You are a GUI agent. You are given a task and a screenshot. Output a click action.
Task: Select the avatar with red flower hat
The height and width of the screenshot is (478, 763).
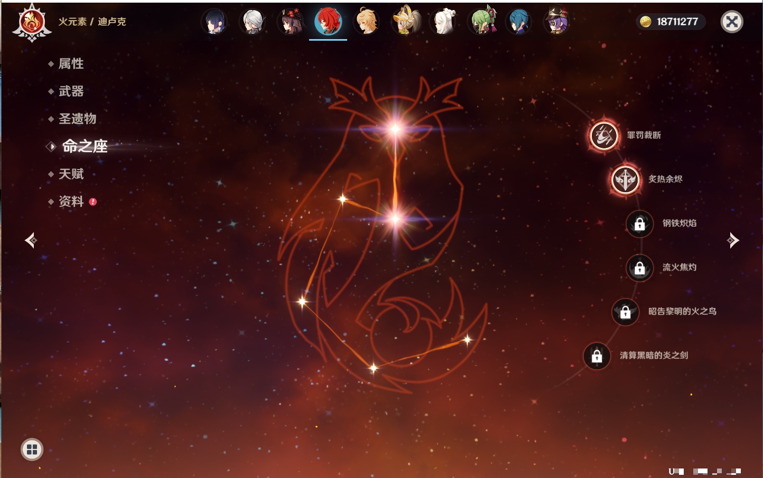291,22
